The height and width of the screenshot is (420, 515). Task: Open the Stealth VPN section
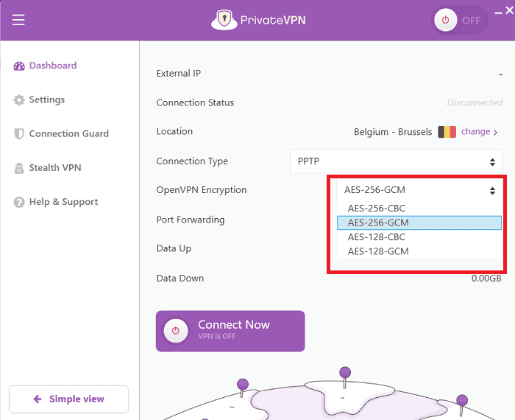[55, 168]
